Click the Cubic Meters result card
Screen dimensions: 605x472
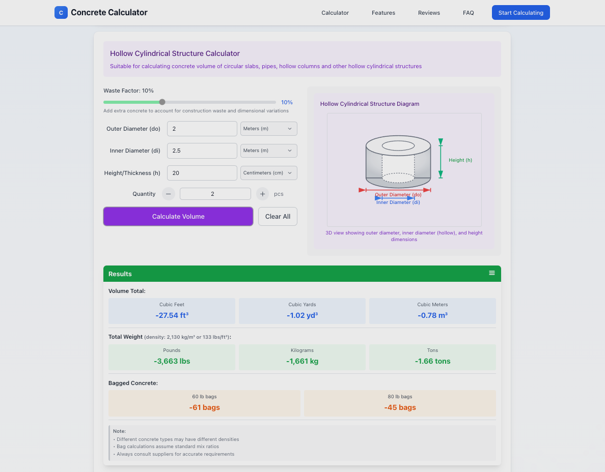tap(432, 311)
